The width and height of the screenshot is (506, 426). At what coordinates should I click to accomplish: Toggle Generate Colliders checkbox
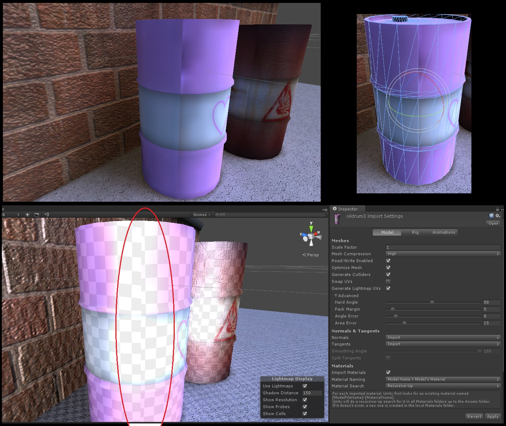point(388,275)
